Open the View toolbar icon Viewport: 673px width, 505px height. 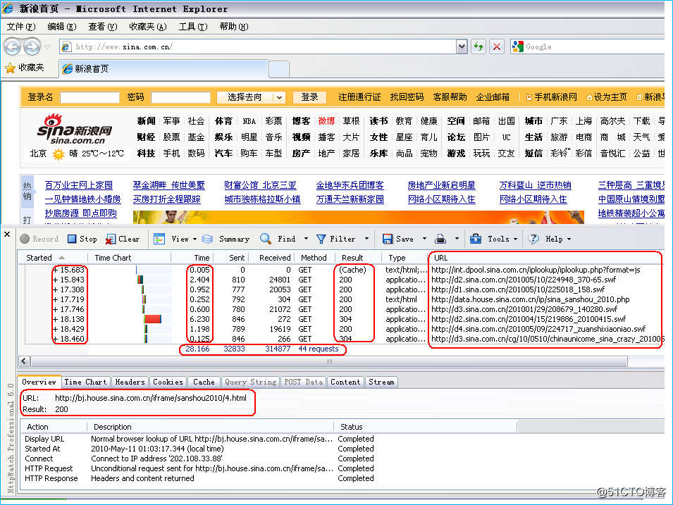pyautogui.click(x=160, y=239)
